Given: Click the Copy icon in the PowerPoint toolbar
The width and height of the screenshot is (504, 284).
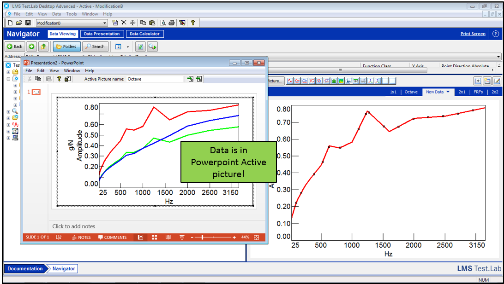Looking at the screenshot, I should click(38, 79).
